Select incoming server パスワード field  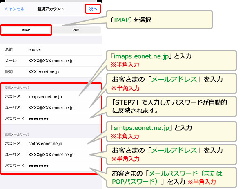pyautogui.click(x=51, y=119)
